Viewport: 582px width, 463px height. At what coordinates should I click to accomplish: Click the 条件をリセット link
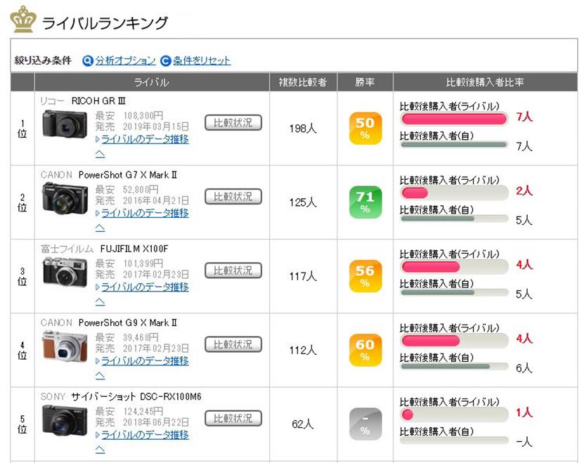coord(202,60)
